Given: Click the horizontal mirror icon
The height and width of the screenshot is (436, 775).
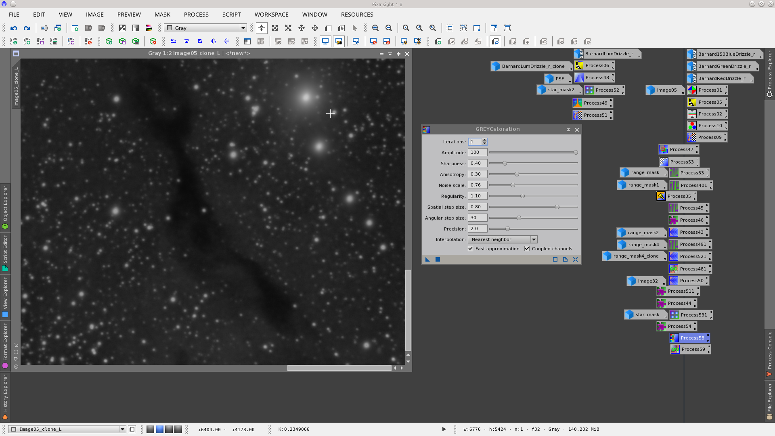Looking at the screenshot, I should point(213,42).
